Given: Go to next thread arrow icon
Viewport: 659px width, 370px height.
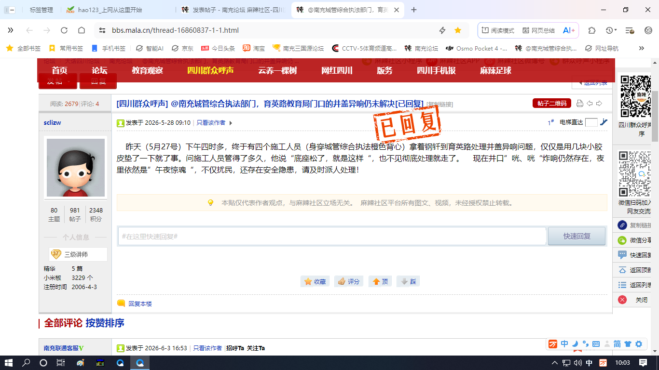Looking at the screenshot, I should [599, 103].
